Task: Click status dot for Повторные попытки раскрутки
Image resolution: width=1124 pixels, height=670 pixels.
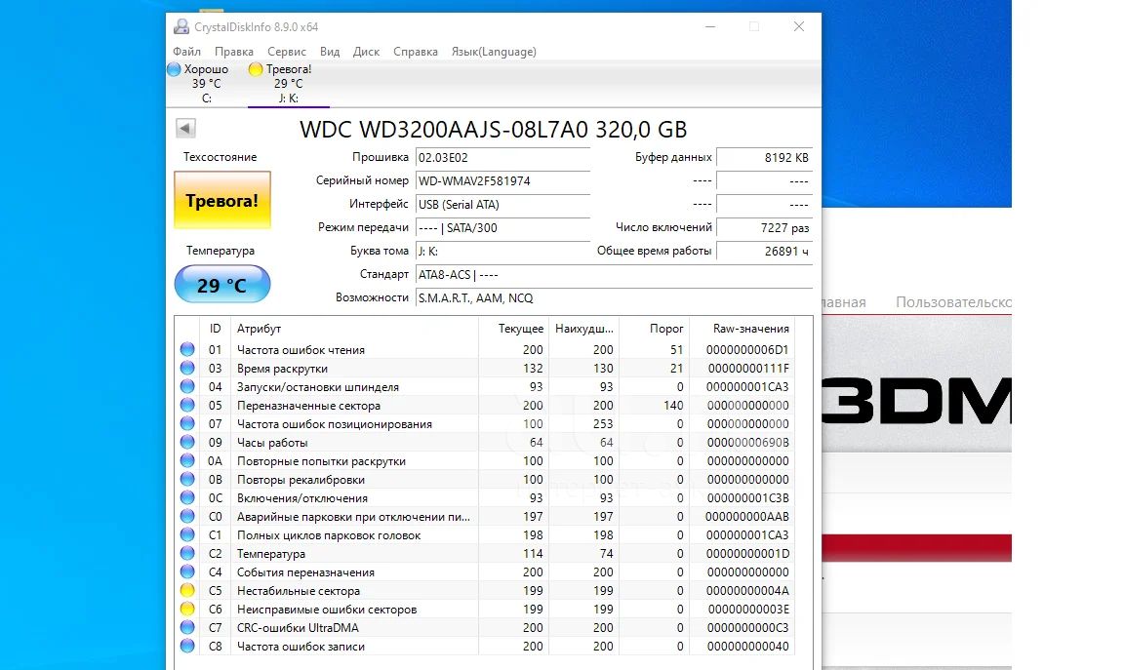Action: pyautogui.click(x=187, y=461)
